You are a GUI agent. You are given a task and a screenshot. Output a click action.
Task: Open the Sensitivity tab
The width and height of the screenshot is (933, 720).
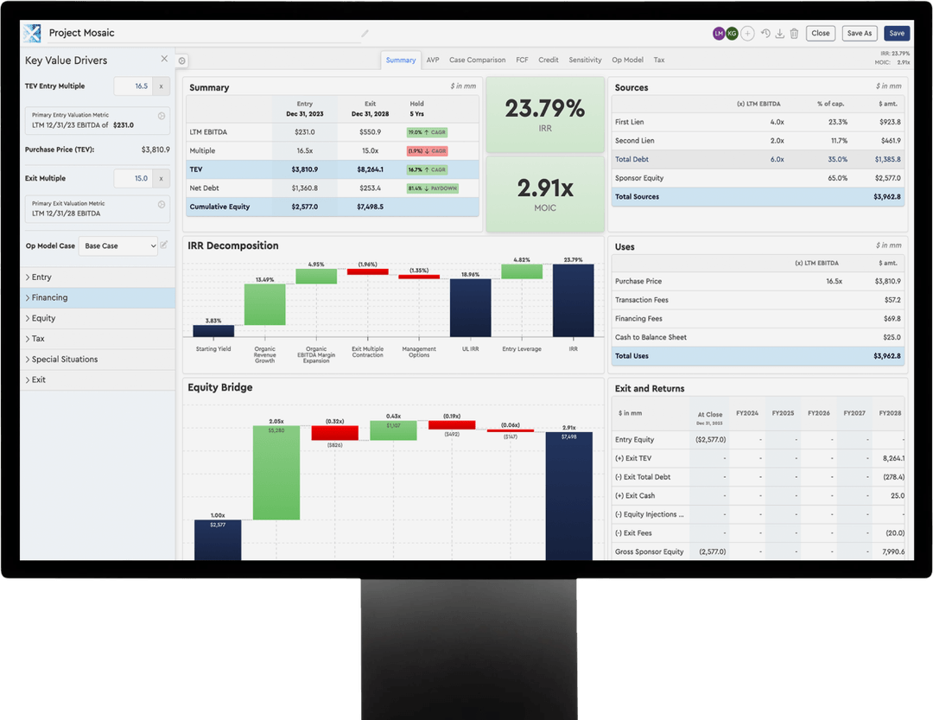pyautogui.click(x=585, y=61)
